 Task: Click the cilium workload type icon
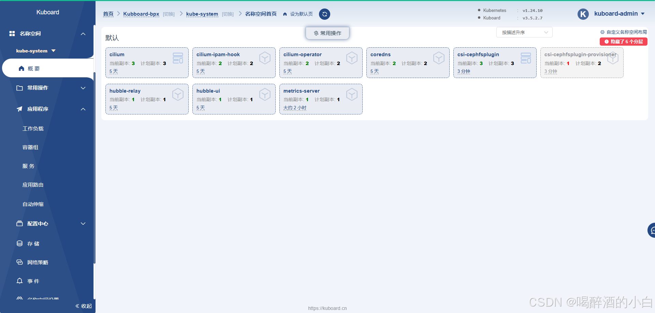point(178,58)
